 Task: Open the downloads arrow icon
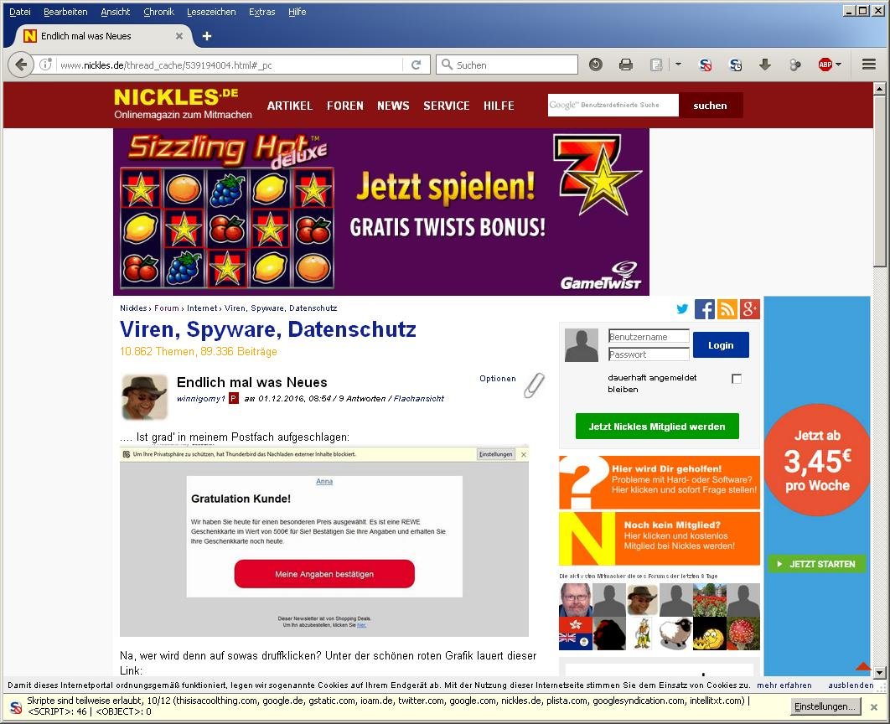click(765, 65)
